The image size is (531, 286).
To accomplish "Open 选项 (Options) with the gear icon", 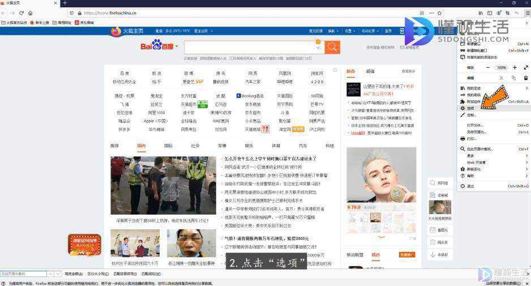I will (x=494, y=108).
